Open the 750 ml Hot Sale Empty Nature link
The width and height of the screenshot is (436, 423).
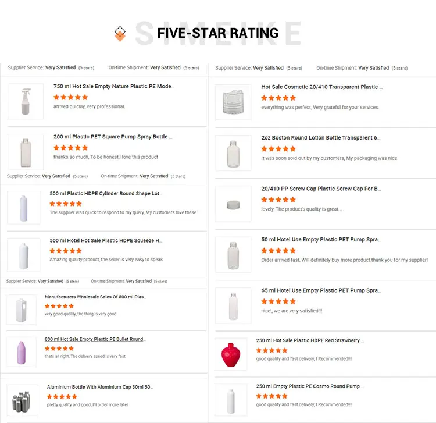pyautogui.click(x=113, y=86)
